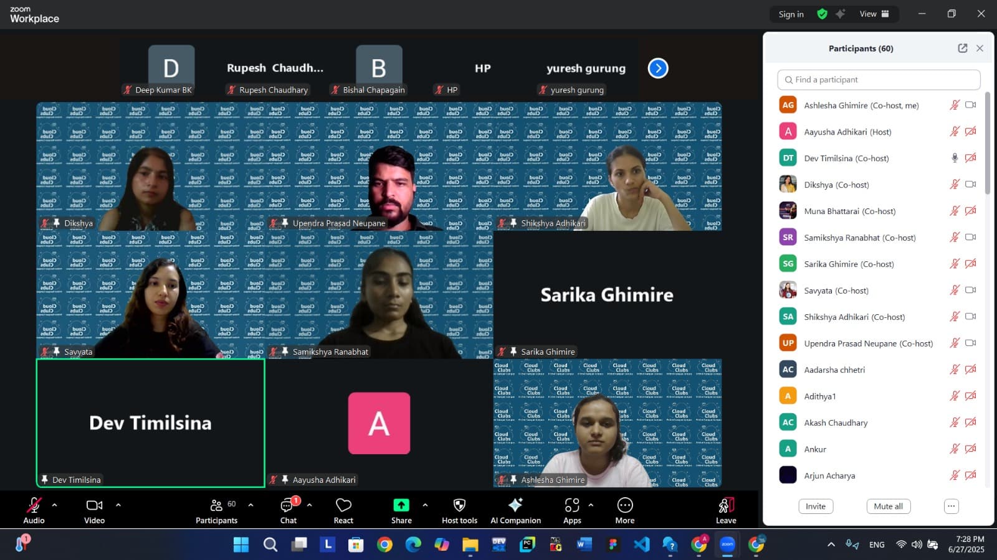
Task: Expand the video options chevron
Action: coord(118,505)
